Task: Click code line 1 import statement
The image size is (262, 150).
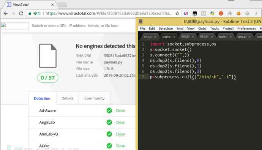Action: [183, 44]
